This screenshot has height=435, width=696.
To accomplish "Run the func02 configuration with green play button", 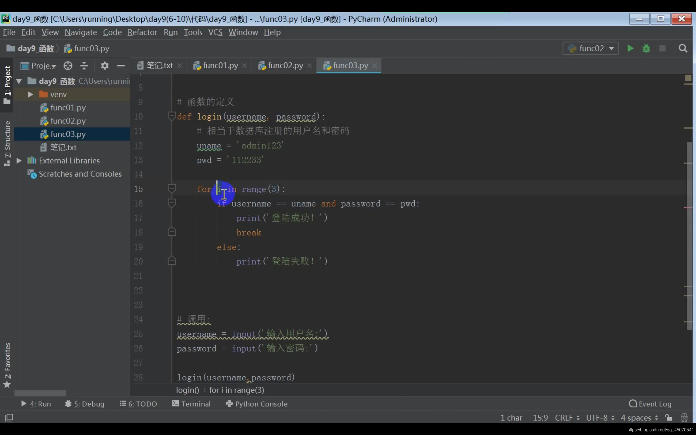I will (x=630, y=48).
